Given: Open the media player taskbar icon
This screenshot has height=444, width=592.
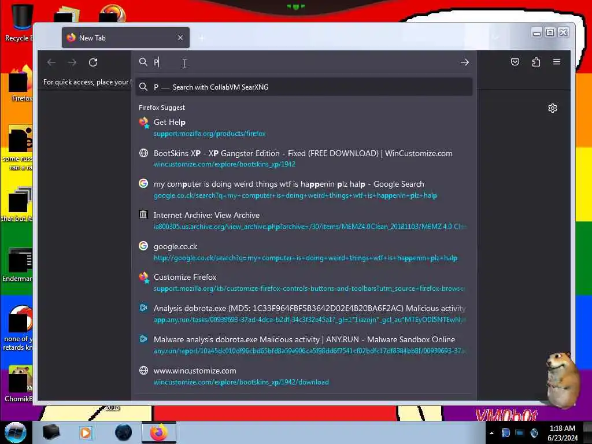Looking at the screenshot, I should pyautogui.click(x=86, y=432).
